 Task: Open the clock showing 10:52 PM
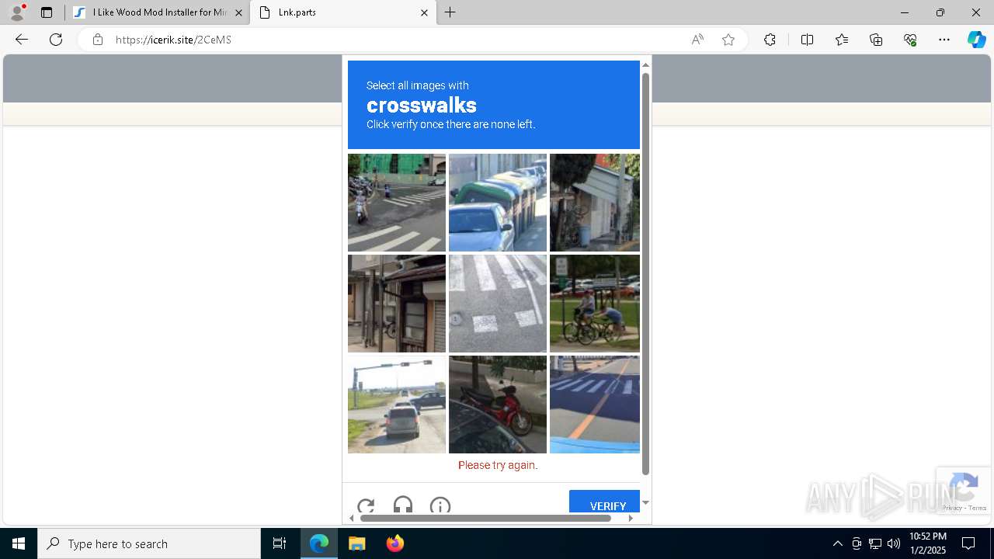(x=928, y=543)
